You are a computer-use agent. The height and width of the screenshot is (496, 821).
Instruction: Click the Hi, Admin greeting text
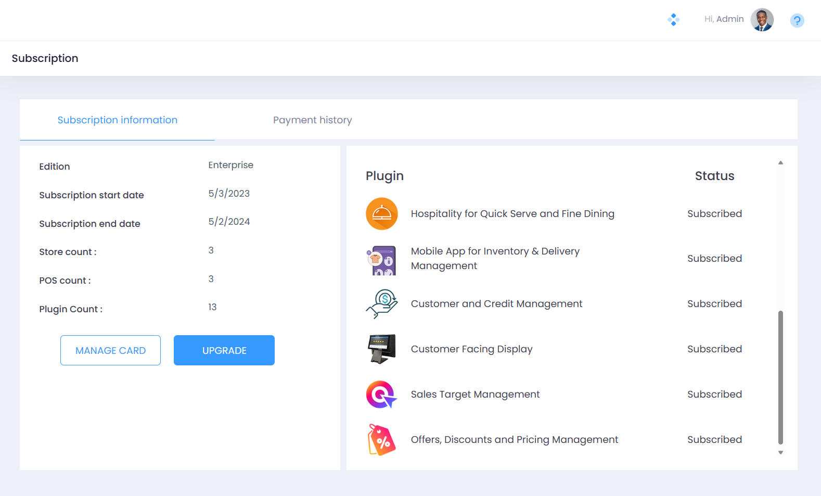pos(724,19)
